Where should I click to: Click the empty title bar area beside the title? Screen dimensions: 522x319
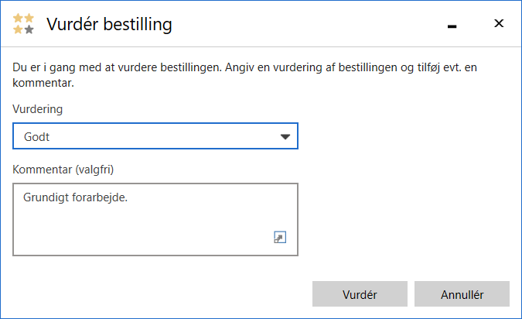(309, 25)
